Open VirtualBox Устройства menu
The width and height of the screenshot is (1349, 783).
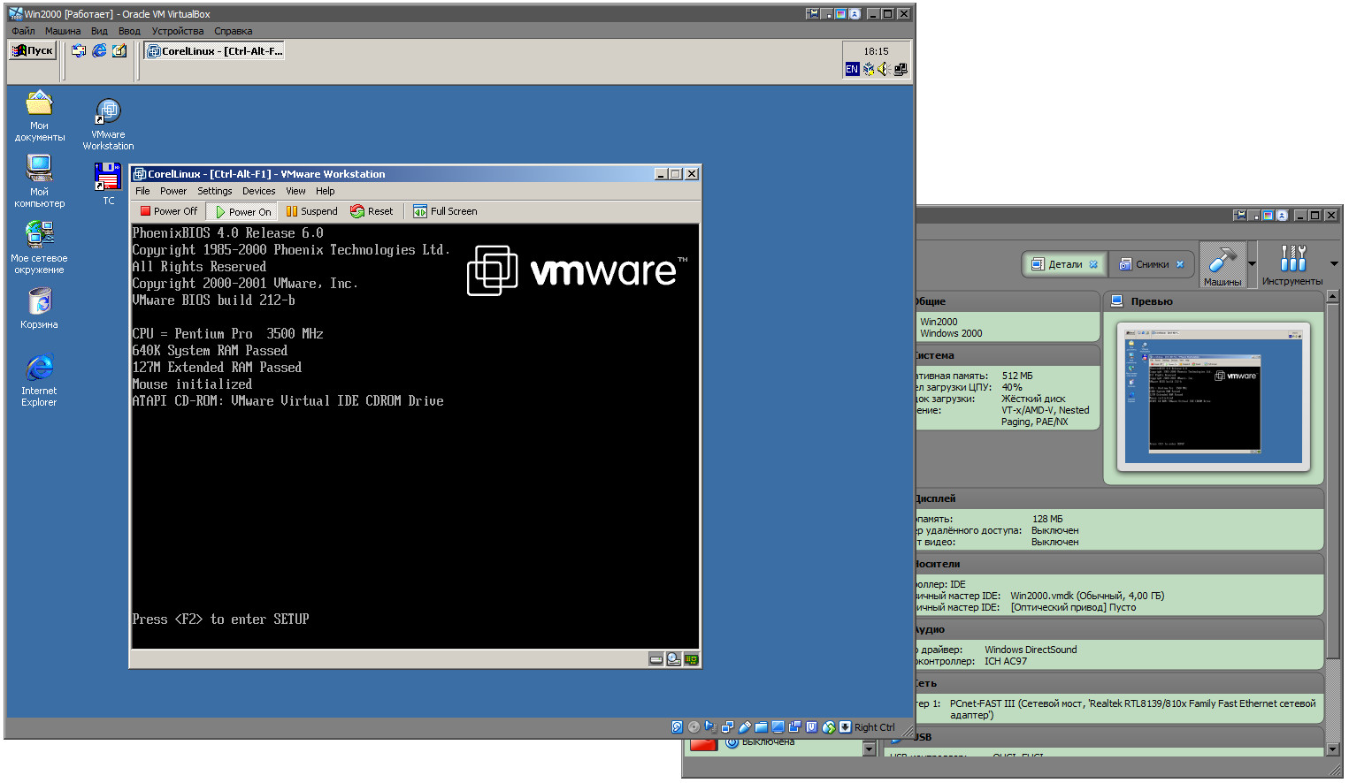(x=178, y=31)
